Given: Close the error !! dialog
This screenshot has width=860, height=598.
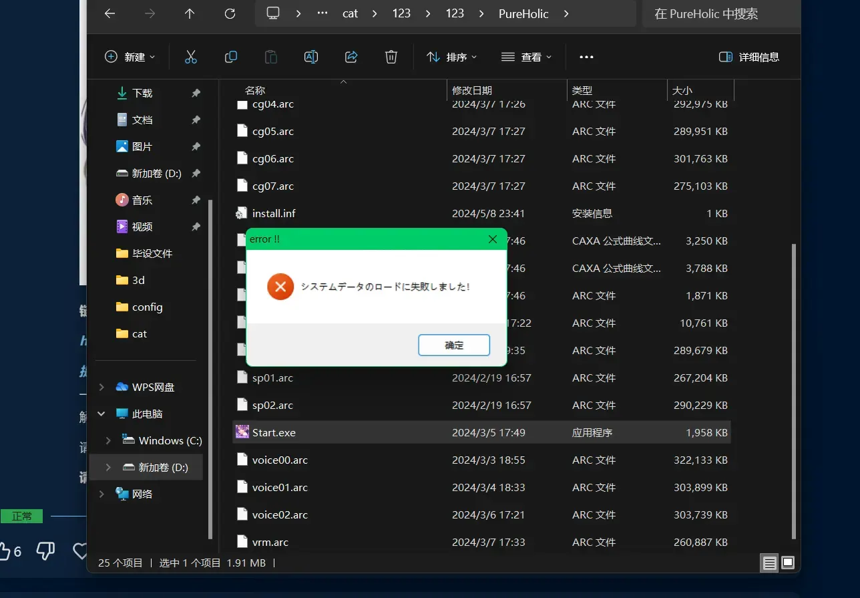Looking at the screenshot, I should coord(493,239).
